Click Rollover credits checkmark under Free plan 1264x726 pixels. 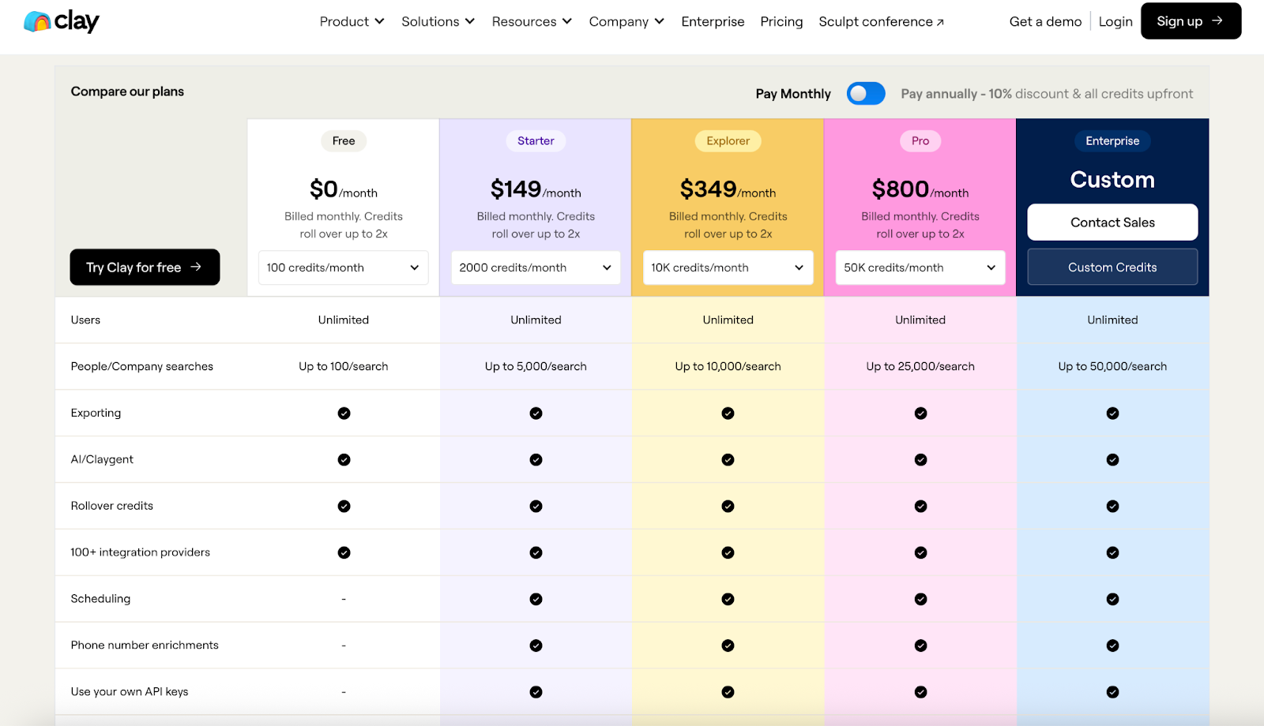click(344, 506)
